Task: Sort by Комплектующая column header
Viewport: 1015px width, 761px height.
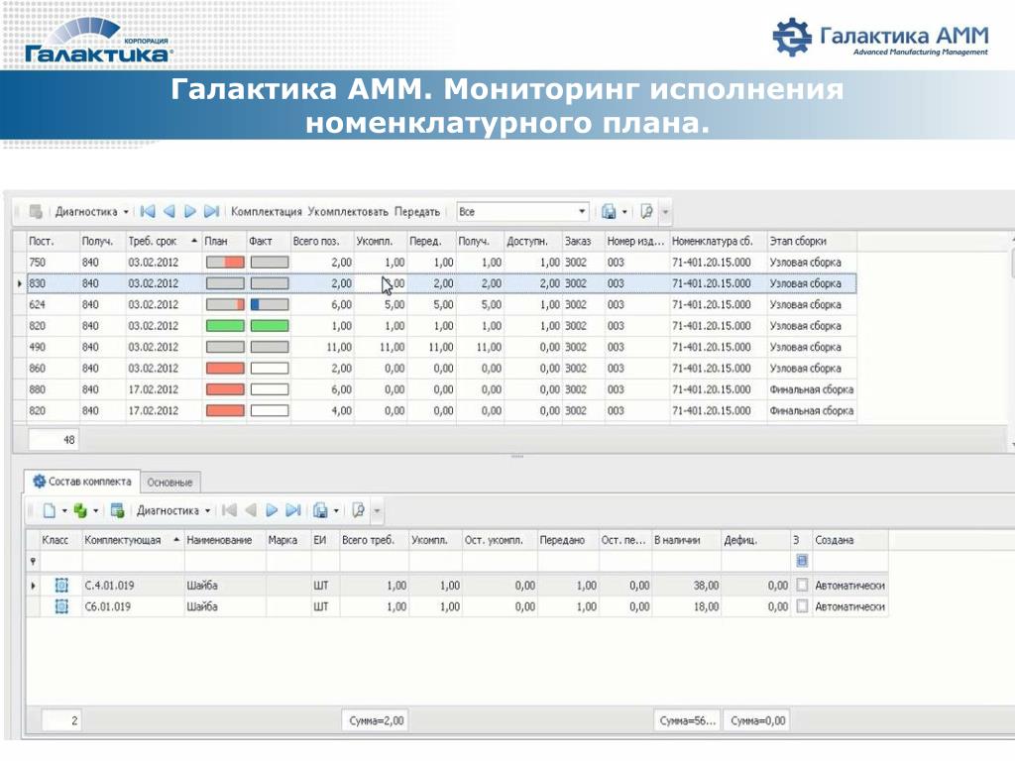Action: (x=133, y=540)
